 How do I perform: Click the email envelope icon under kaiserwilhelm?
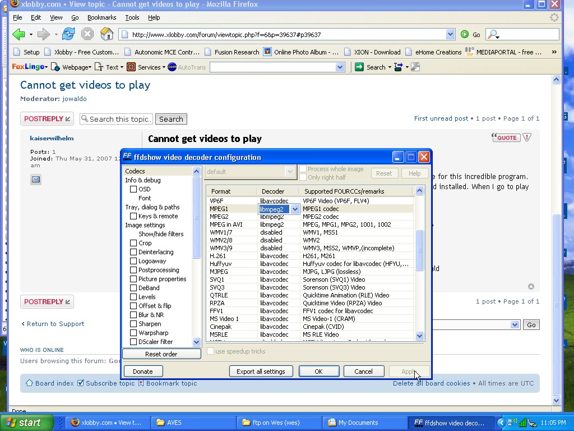pos(35,179)
